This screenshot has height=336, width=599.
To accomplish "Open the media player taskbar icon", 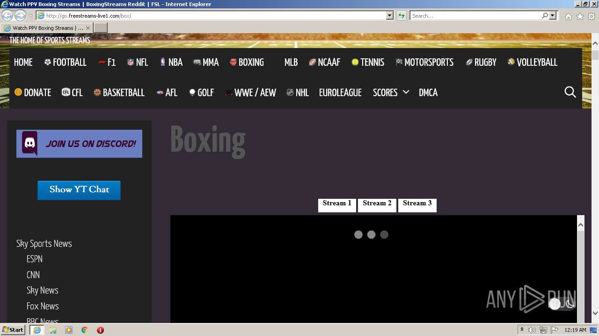I will pos(69,330).
